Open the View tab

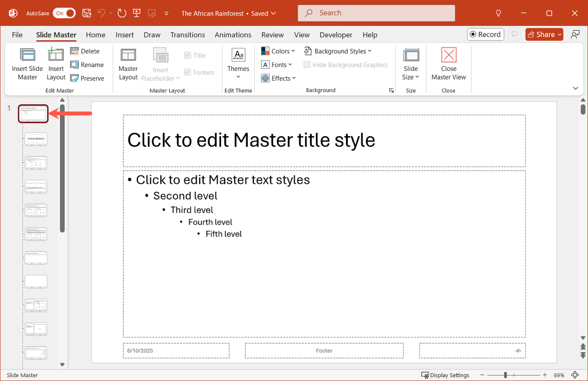point(302,35)
